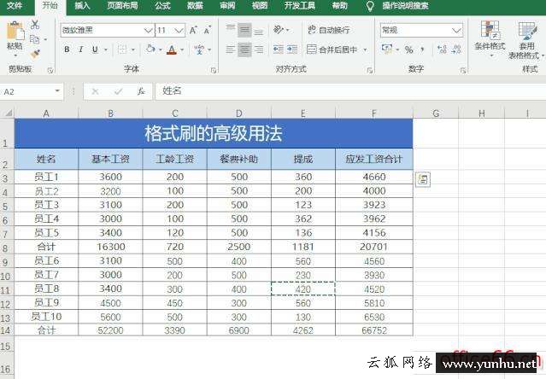The width and height of the screenshot is (546, 379).
Task: Click the 自动换行 wrap text button
Action: click(328, 30)
